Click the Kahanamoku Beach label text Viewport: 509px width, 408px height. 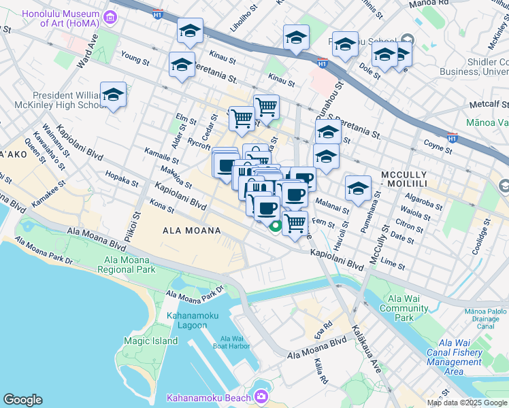pos(209,398)
